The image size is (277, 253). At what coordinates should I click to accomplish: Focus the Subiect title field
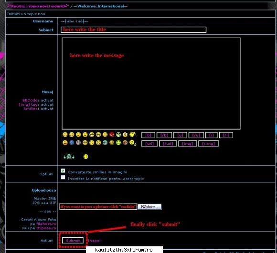tap(133, 30)
